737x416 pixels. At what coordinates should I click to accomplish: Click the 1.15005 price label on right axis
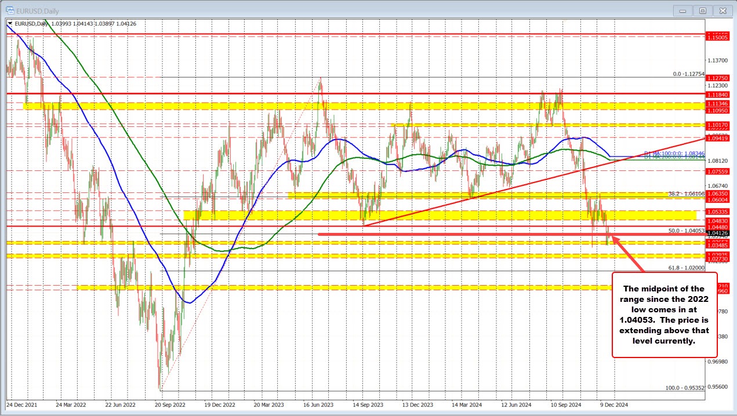click(x=719, y=37)
